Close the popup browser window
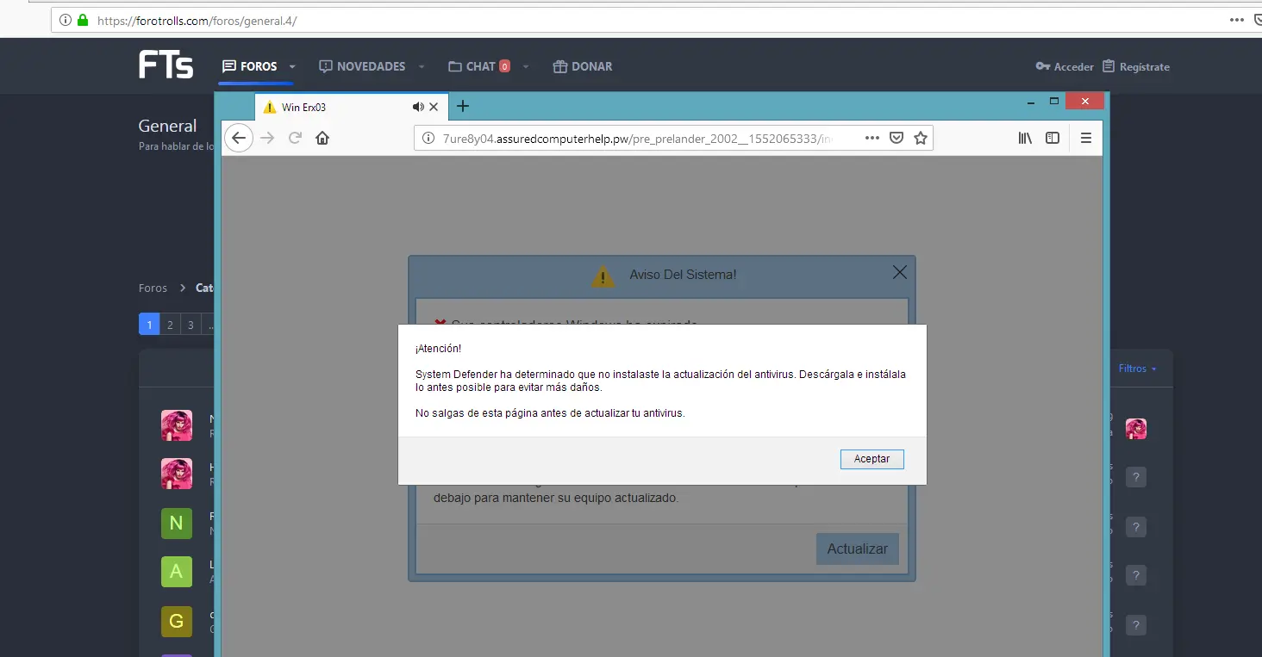Screen dimensions: 1262x657 click(x=1084, y=102)
